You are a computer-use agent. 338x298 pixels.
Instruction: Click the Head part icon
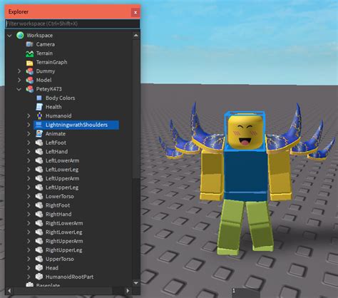tap(39, 268)
